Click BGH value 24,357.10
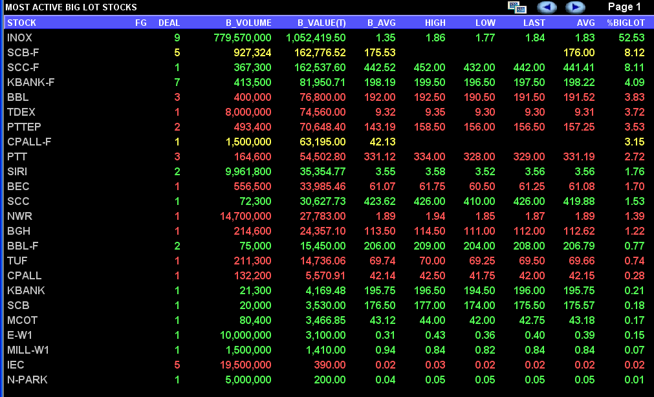Viewport: 654px width, 397px height. tap(322, 231)
